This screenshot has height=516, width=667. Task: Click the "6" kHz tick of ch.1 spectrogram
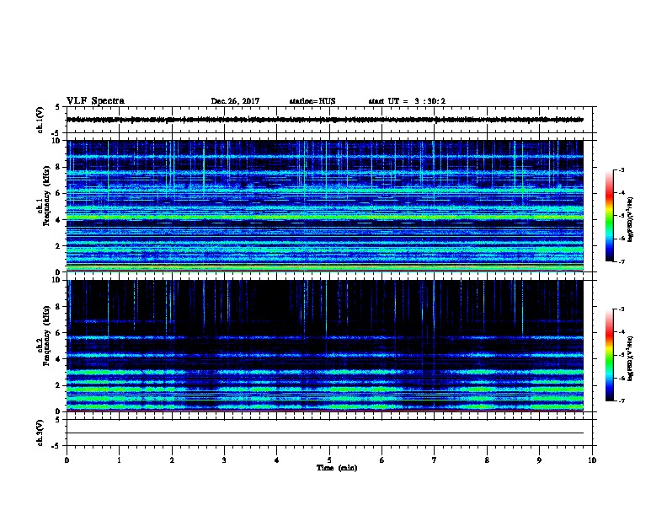click(59, 193)
